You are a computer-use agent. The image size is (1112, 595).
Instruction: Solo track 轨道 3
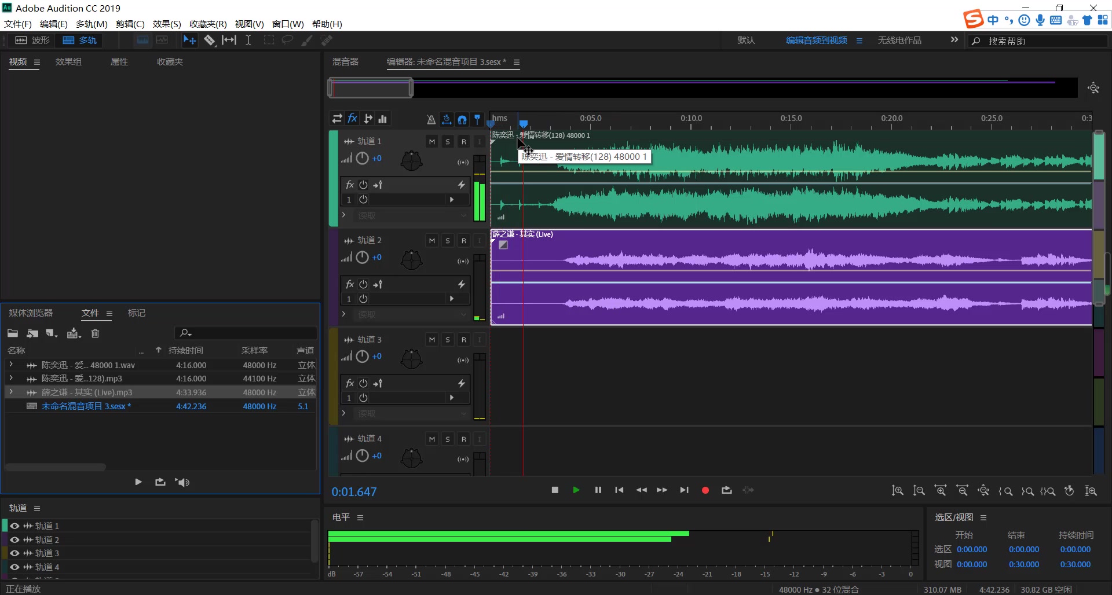(x=448, y=340)
